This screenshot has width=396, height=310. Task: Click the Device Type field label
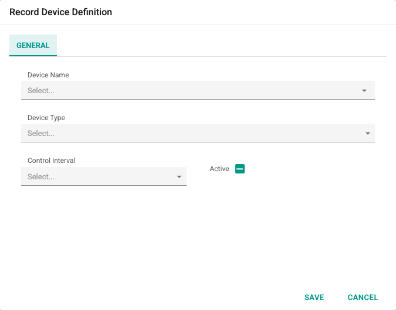click(46, 118)
